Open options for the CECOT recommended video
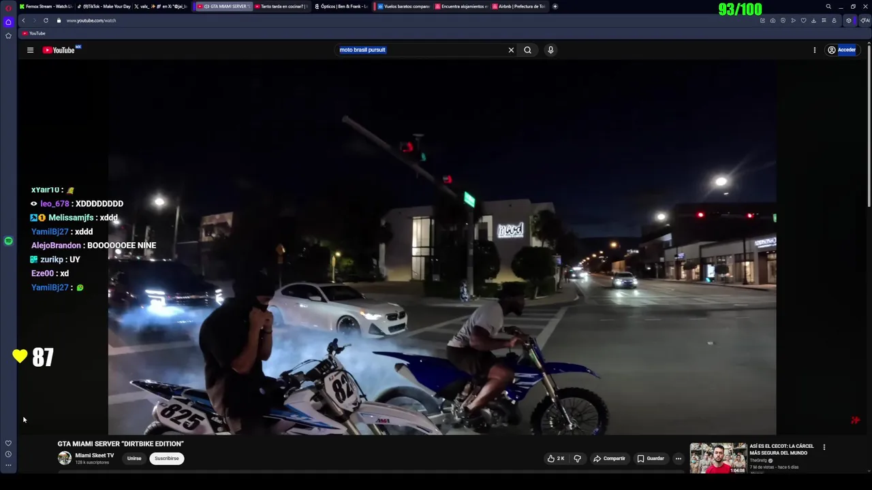The image size is (872, 490). [824, 447]
